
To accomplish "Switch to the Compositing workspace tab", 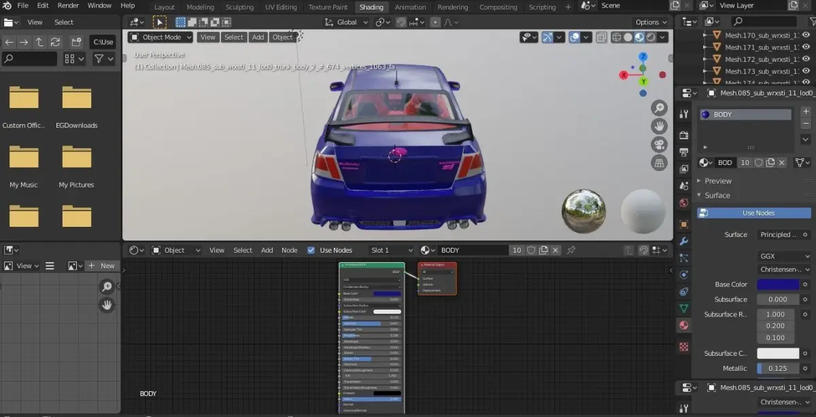I will coord(498,7).
